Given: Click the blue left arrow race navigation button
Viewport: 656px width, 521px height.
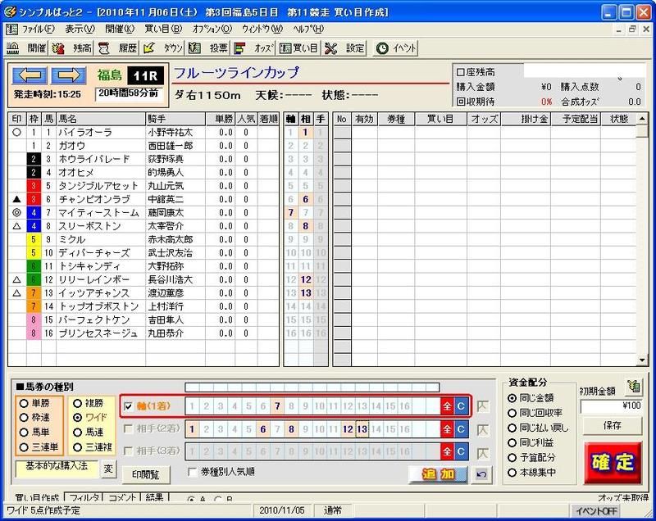Looking at the screenshot, I should tap(29, 76).
